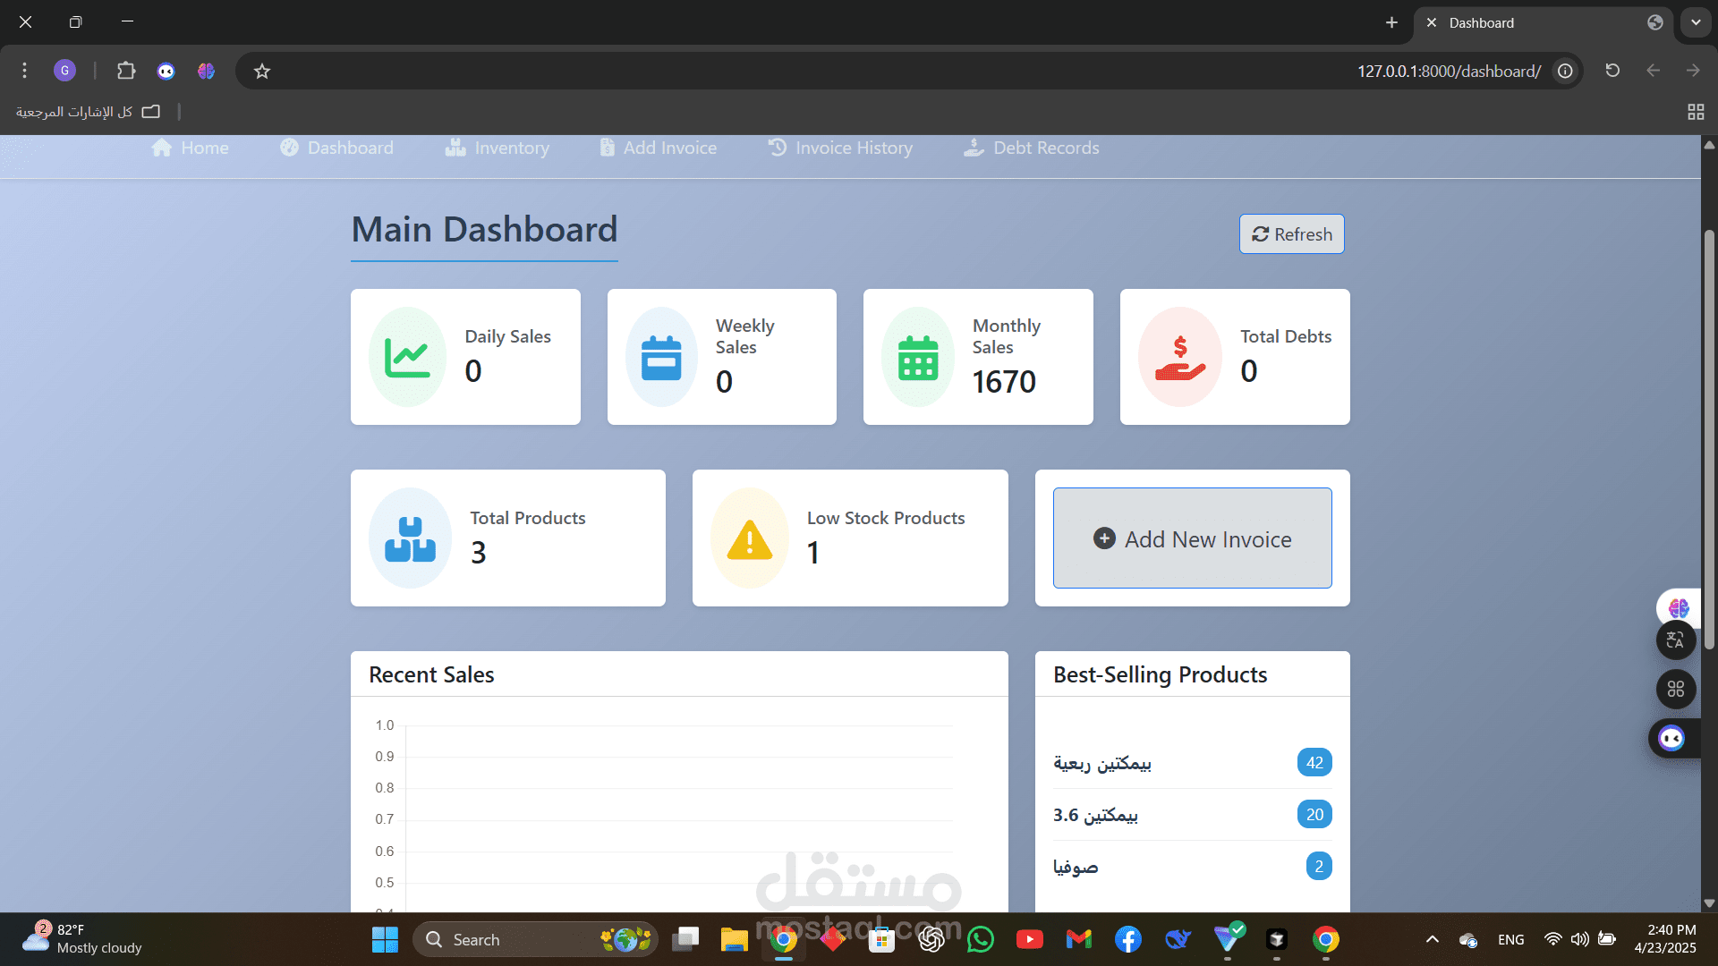
Task: Open the apps grid icon on bookmarks bar
Action: pos(1696,111)
